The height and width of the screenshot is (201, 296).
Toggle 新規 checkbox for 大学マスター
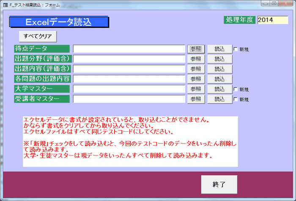236,89
